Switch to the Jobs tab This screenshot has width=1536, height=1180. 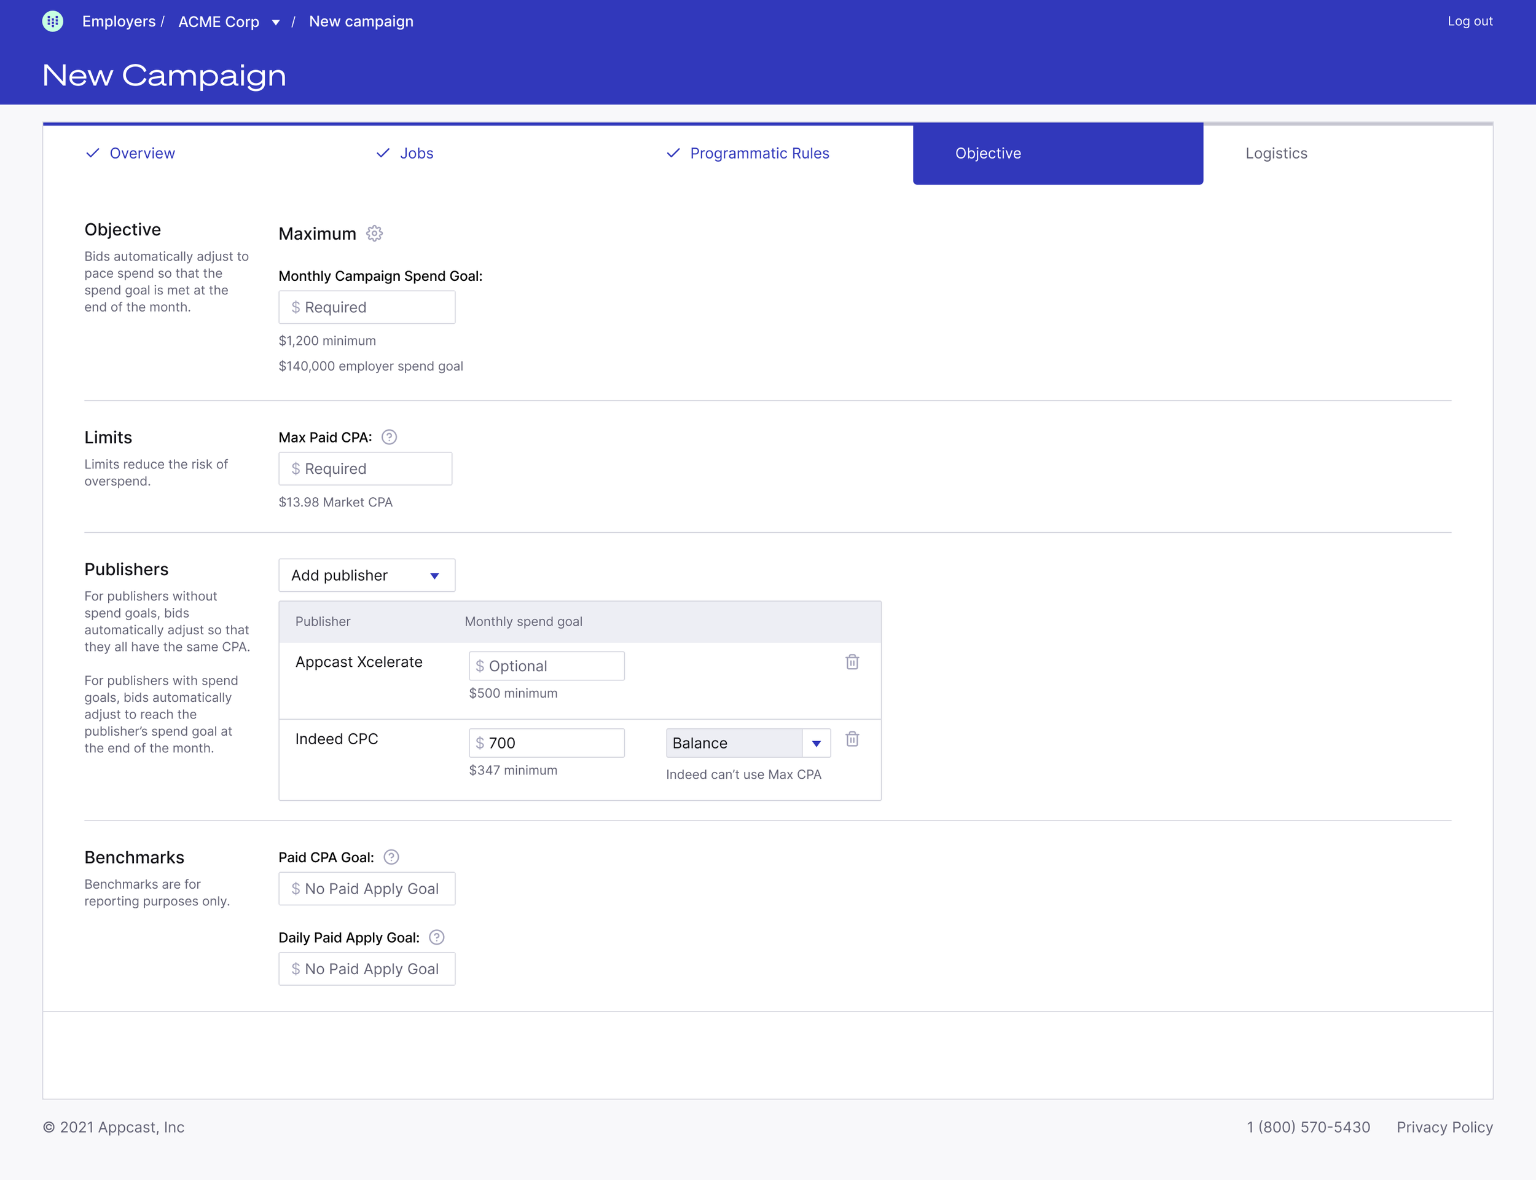point(415,153)
